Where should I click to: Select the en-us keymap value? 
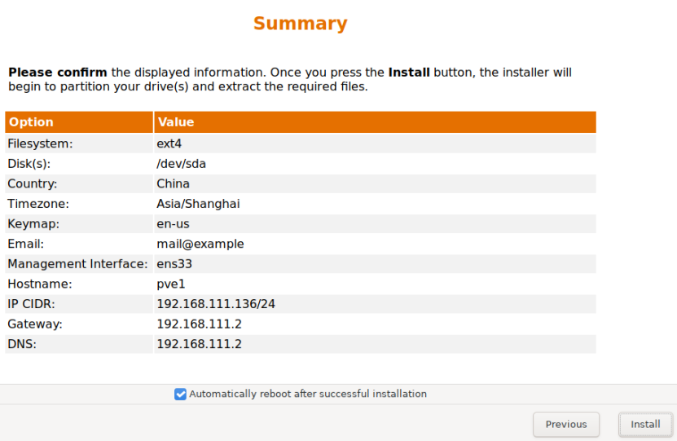pos(173,223)
